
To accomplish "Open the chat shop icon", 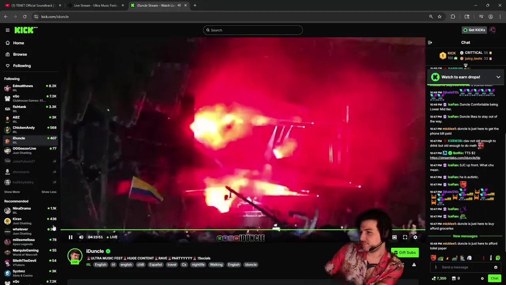I will click(454, 279).
